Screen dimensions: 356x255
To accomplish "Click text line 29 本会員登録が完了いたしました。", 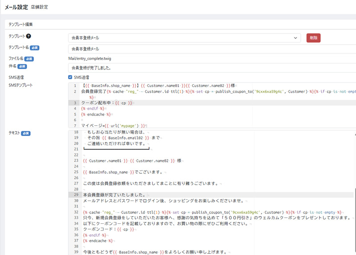I will [114, 195].
